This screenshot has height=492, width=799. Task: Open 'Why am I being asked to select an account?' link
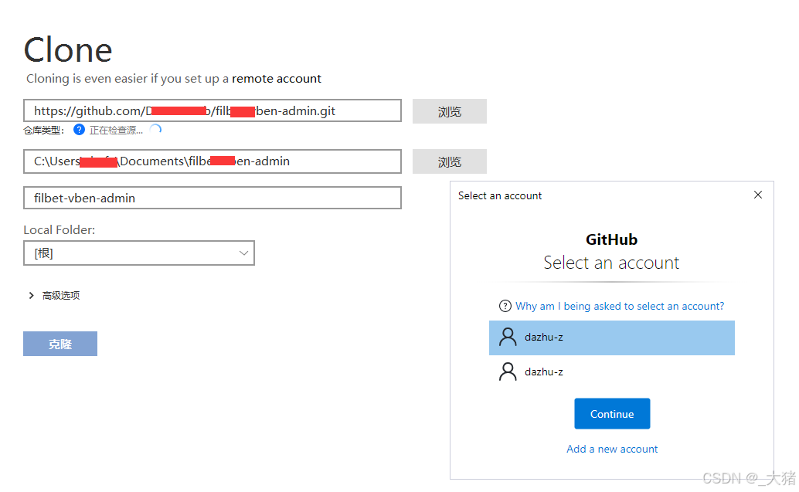[x=620, y=306]
